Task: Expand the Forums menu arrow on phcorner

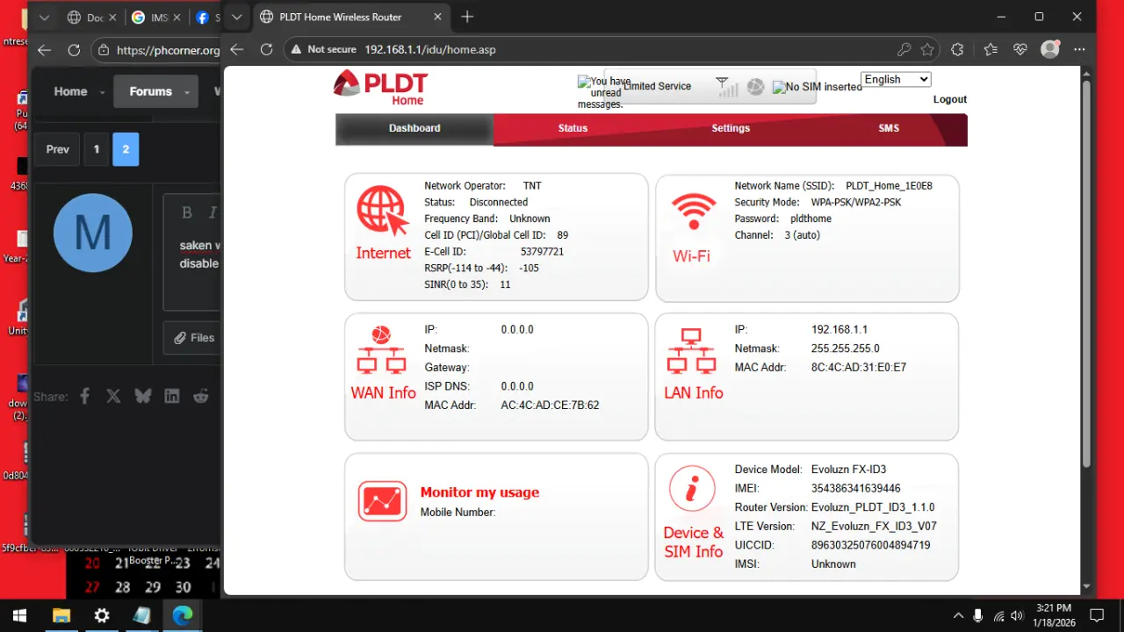Action: pyautogui.click(x=187, y=92)
